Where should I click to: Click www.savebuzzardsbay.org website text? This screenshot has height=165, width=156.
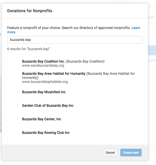pyautogui.click(x=43, y=66)
